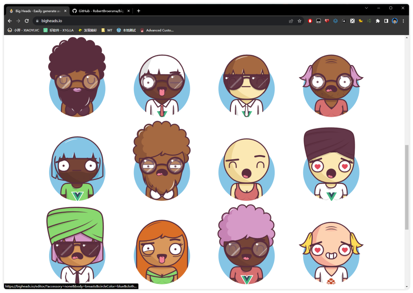
Task: Select the bald yawning avatar in tank top
Action: click(x=247, y=169)
